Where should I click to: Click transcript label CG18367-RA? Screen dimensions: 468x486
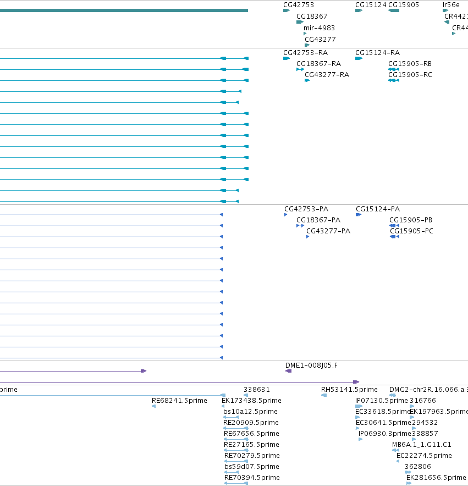pos(319,64)
